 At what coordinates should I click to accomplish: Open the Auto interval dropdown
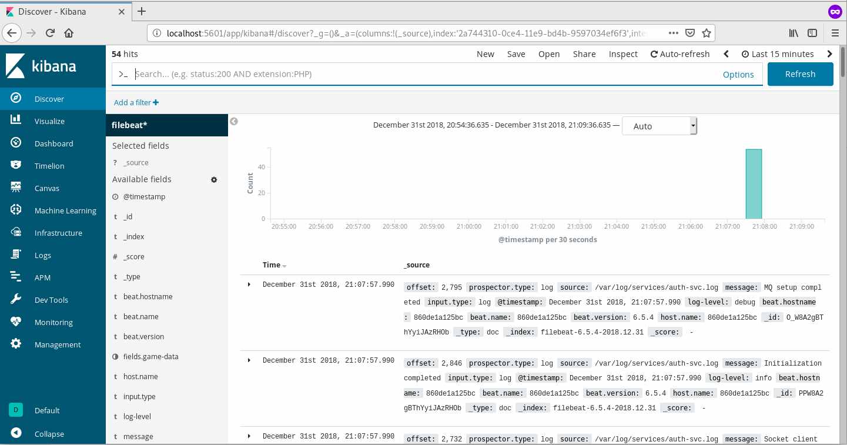[x=659, y=126]
